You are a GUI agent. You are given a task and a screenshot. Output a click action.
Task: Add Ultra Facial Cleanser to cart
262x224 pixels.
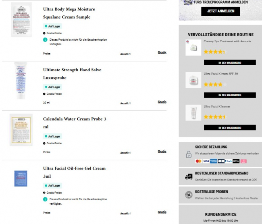229,128
